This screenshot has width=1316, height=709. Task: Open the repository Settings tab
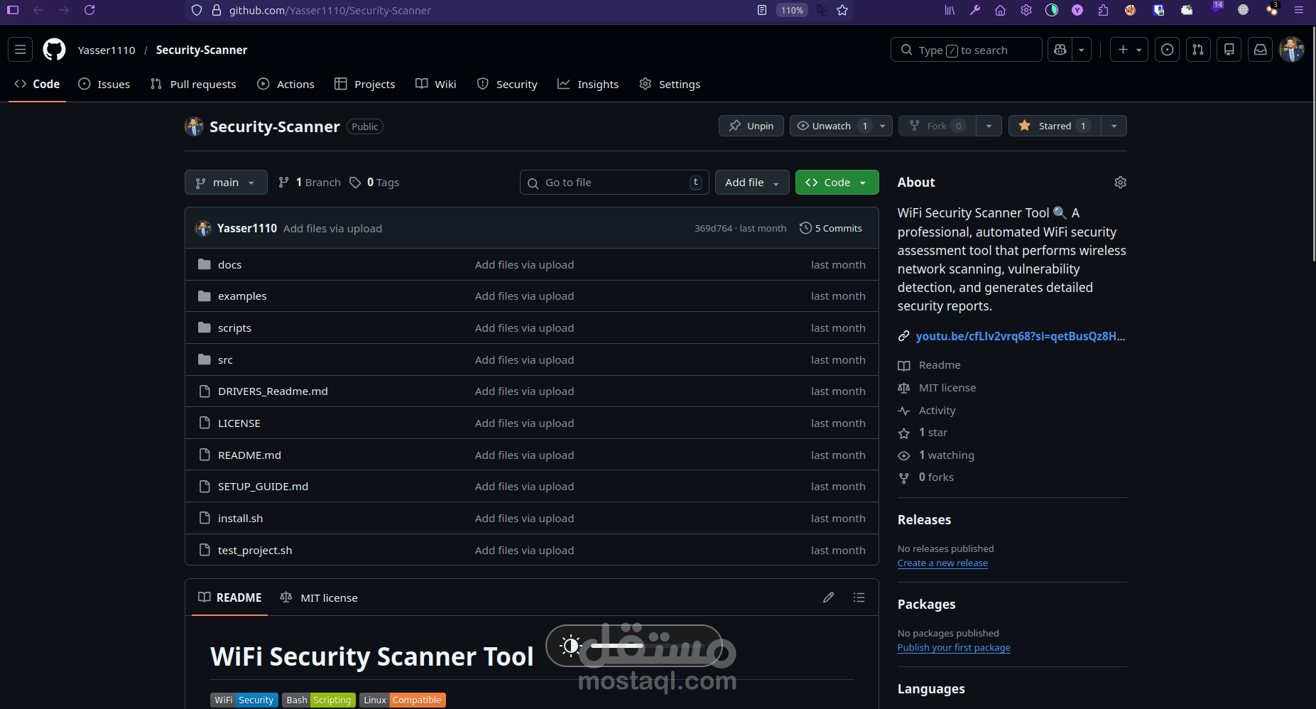coord(670,84)
